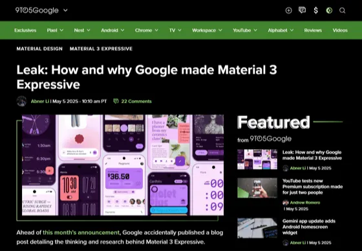
Task: Click Abner Li's author avatar under headline
Action: point(22,101)
